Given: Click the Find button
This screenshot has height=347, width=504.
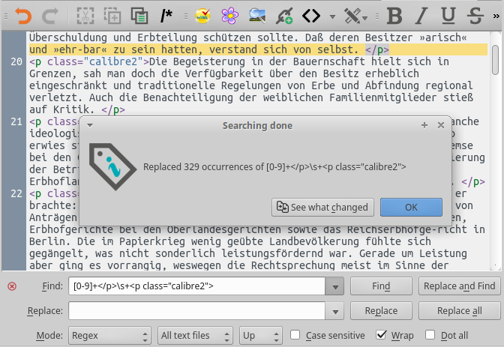Looking at the screenshot, I should [x=381, y=286].
